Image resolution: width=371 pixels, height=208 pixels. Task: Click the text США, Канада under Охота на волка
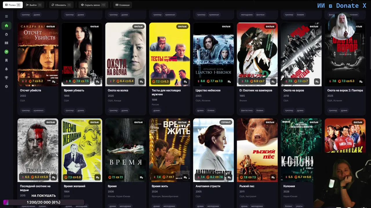point(114,101)
